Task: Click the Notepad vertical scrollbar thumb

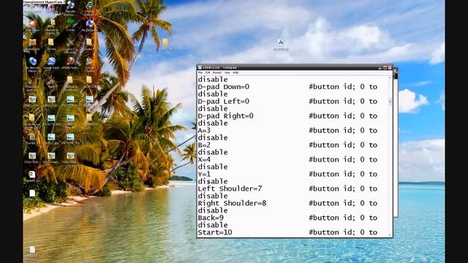Action: pyautogui.click(x=390, y=102)
